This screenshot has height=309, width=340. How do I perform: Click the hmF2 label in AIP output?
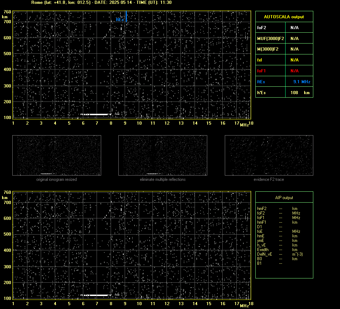(262, 209)
